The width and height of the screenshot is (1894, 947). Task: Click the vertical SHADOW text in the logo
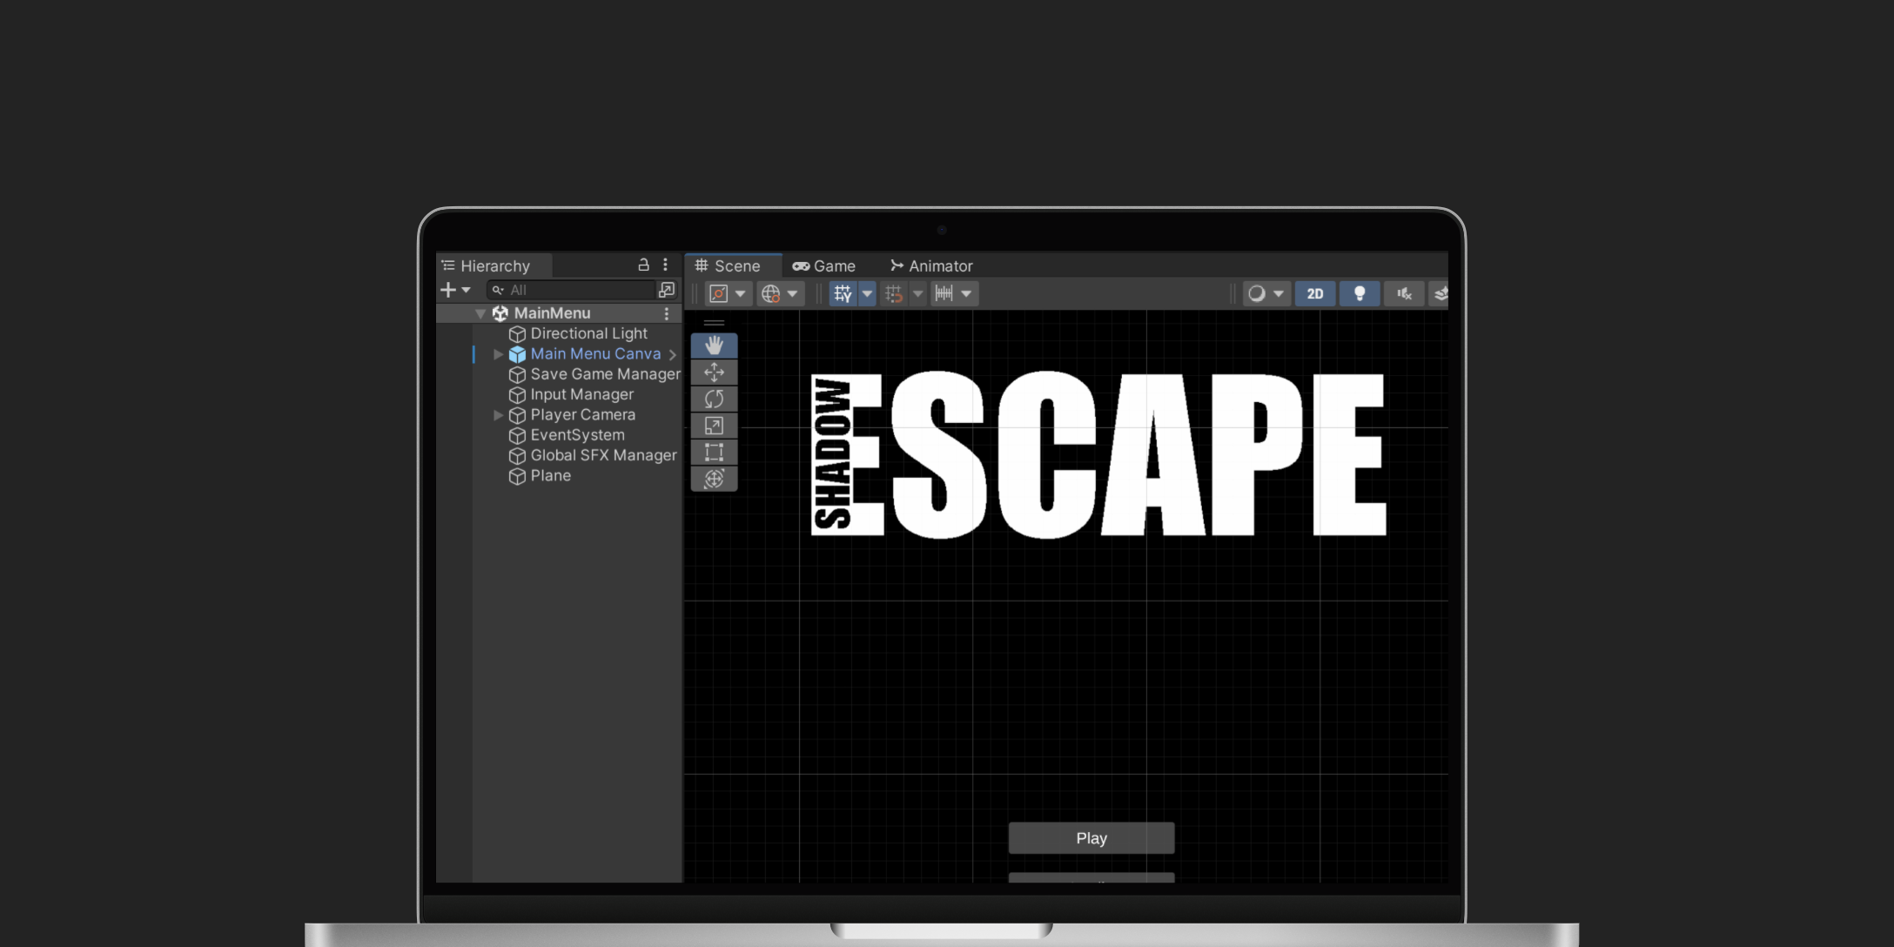click(832, 454)
